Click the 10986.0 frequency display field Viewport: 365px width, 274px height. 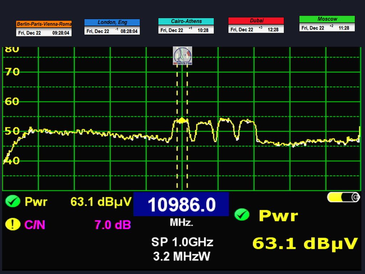click(181, 204)
